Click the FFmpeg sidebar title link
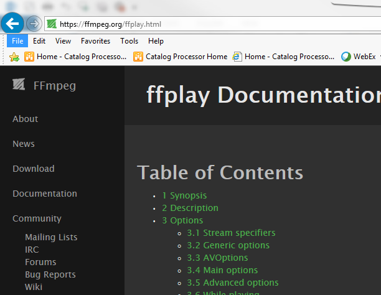The image size is (381, 295). [55, 86]
